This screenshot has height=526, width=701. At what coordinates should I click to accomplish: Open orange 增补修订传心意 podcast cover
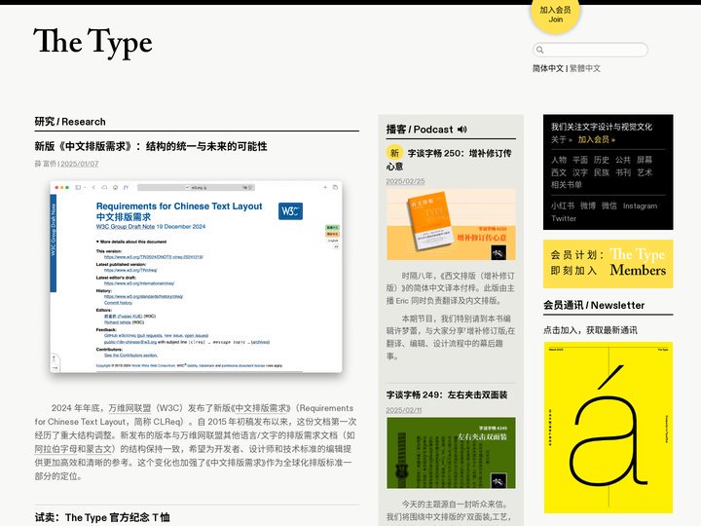[451, 225]
